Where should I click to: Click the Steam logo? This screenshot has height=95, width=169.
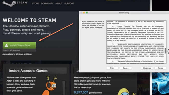click(x=15, y=4)
